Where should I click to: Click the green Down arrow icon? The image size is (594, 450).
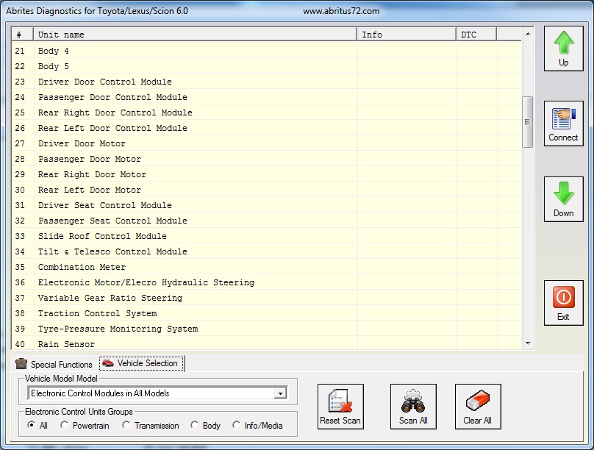click(564, 193)
